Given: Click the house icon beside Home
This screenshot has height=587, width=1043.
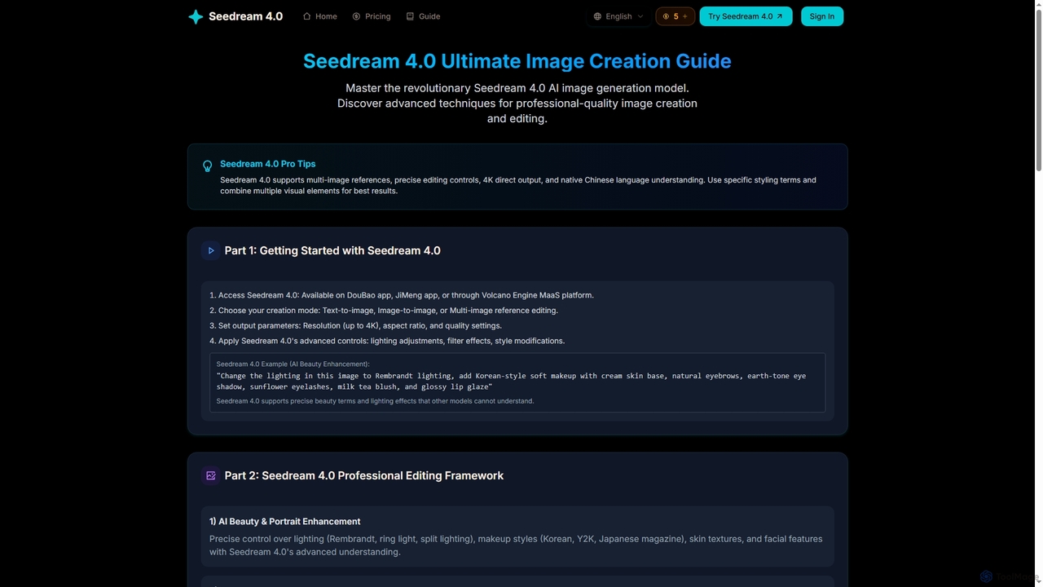Looking at the screenshot, I should 307,16.
